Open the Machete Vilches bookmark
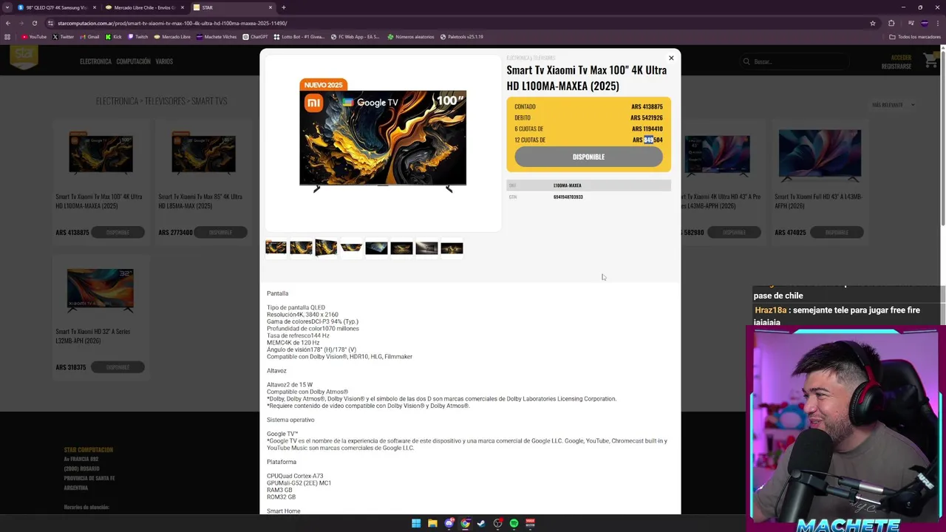The image size is (946, 532). pos(216,36)
